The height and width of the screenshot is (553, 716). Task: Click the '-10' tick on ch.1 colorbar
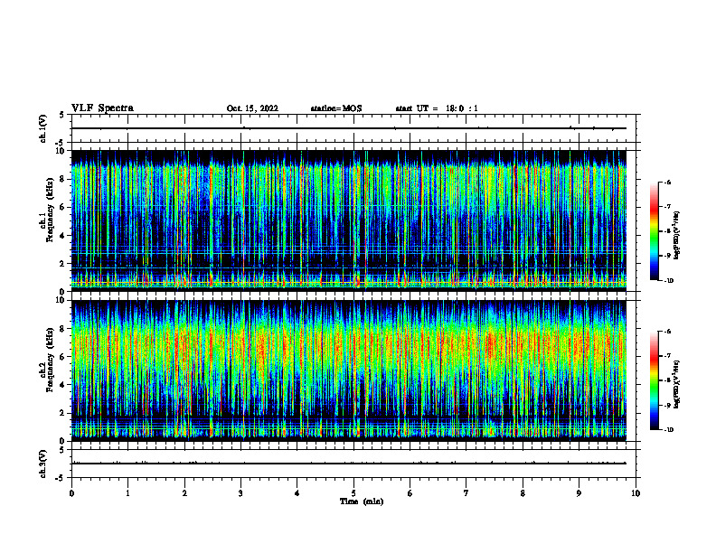pyautogui.click(x=668, y=280)
